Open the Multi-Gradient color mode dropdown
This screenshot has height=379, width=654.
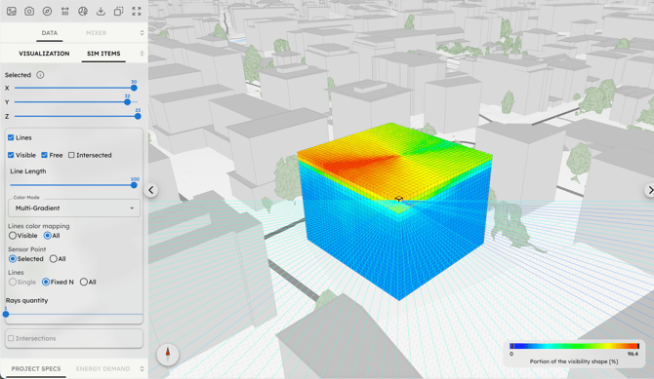point(74,208)
